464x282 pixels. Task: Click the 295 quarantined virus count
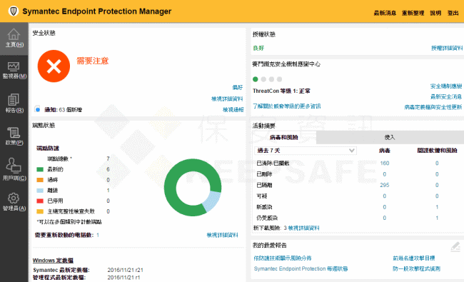384,185
